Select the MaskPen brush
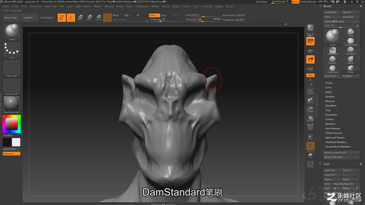The image size is (365, 205). [332, 51]
